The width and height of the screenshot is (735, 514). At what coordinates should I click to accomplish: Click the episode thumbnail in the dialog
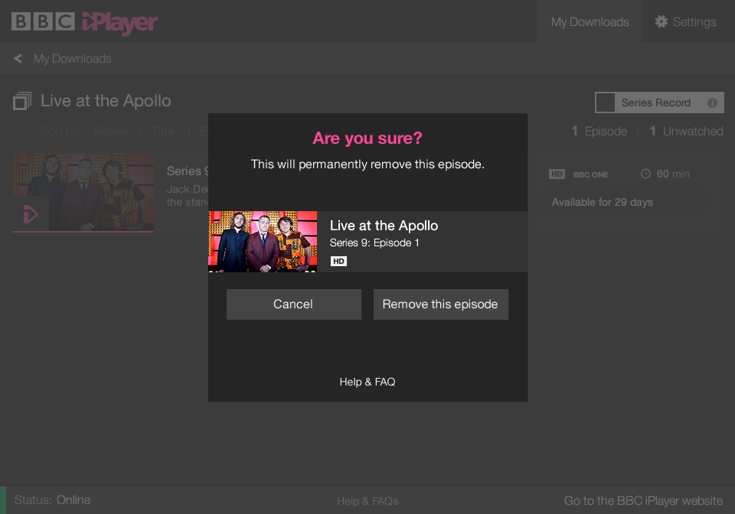point(263,242)
